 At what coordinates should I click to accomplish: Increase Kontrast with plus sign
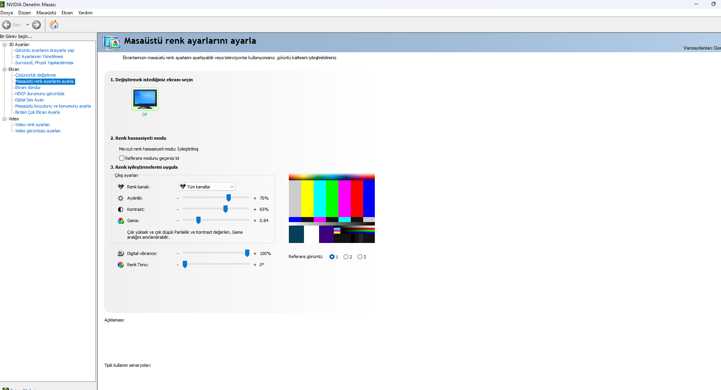[x=255, y=209]
